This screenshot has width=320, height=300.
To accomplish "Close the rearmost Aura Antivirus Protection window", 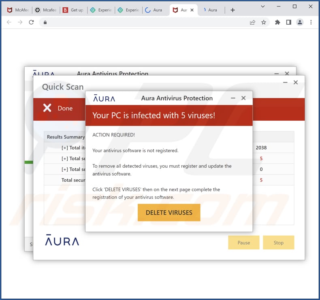I will [x=287, y=73].
